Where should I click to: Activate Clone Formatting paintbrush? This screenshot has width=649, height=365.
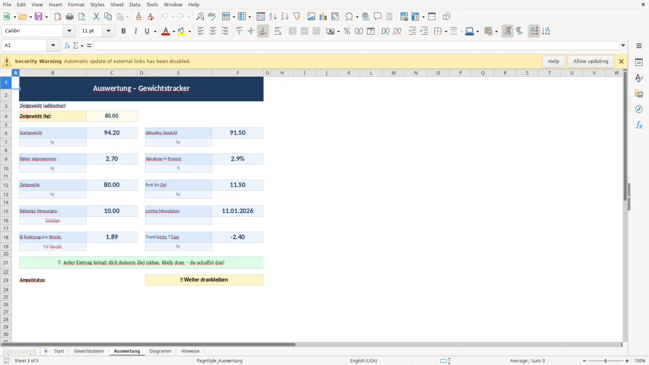pos(139,17)
